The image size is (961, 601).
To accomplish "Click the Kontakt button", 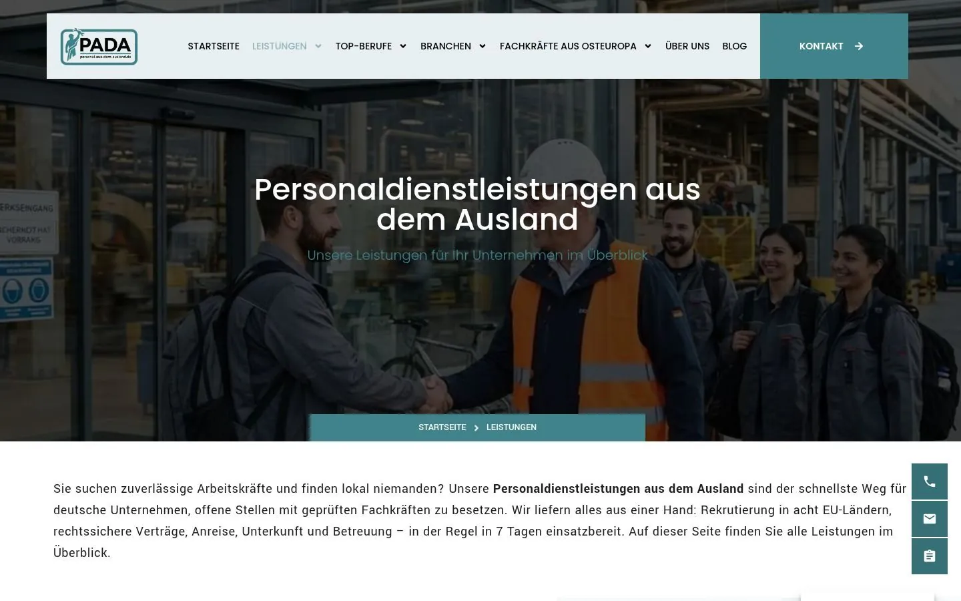I will click(x=834, y=46).
